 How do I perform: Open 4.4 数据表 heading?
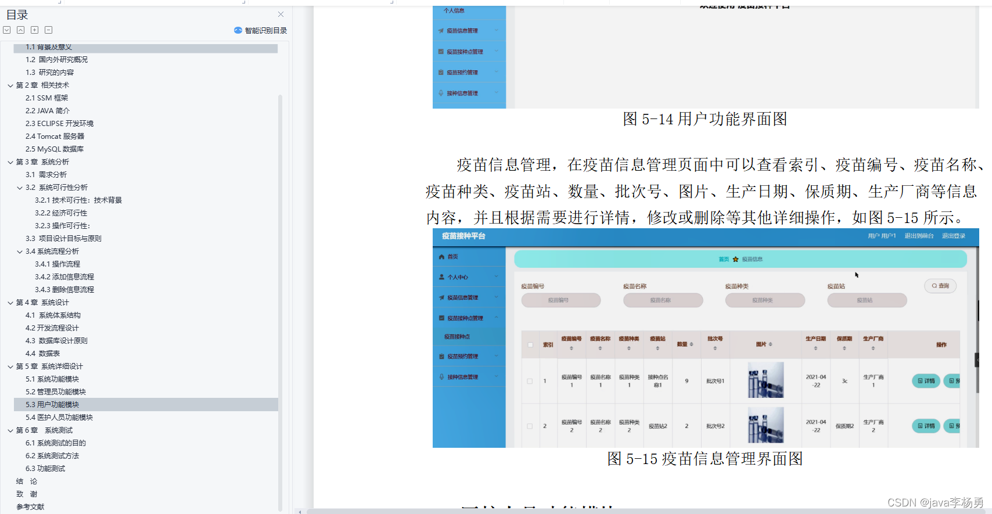click(x=43, y=354)
